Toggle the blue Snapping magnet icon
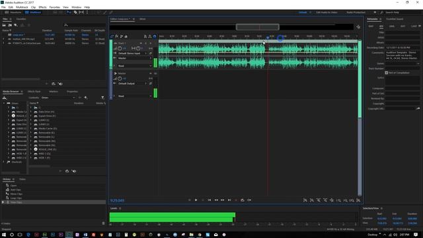 tap(155, 36)
